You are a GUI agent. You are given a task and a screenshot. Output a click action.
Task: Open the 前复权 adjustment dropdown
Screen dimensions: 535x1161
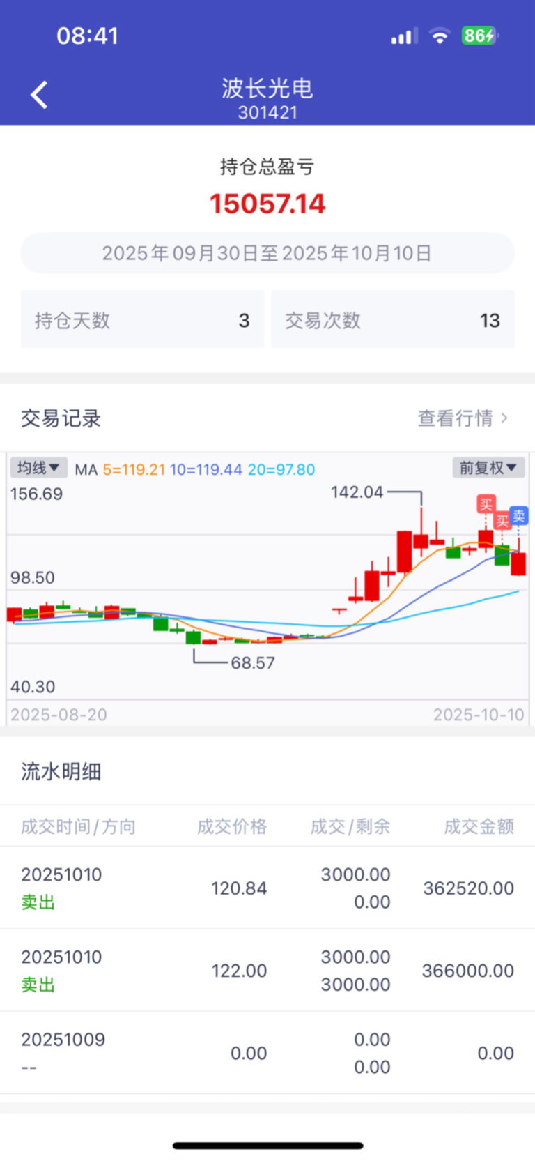click(x=488, y=468)
